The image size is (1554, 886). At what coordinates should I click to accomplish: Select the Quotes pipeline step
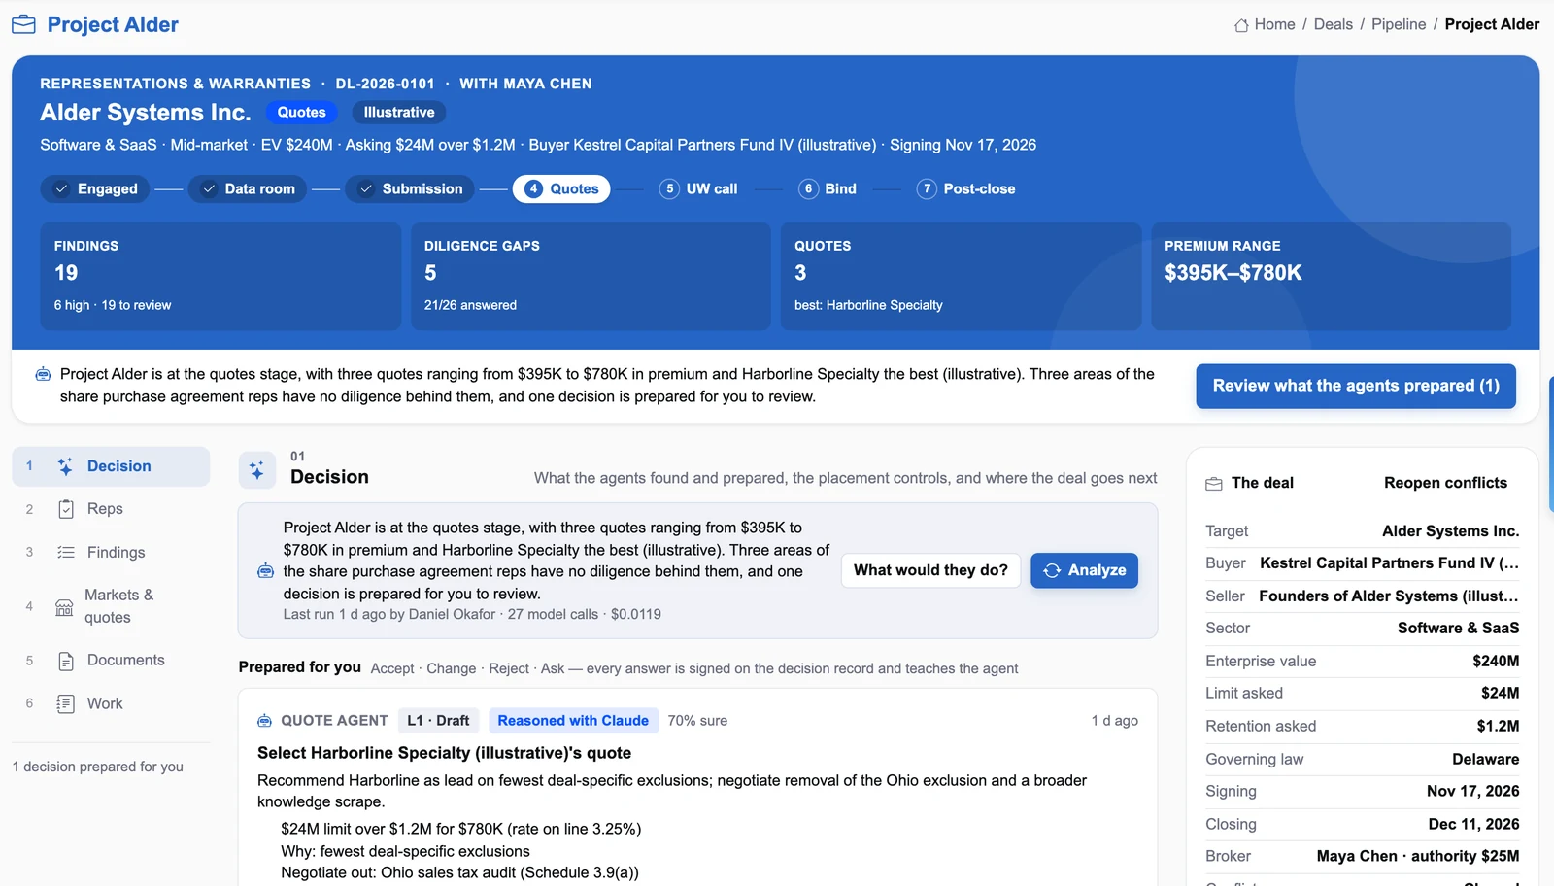561,188
